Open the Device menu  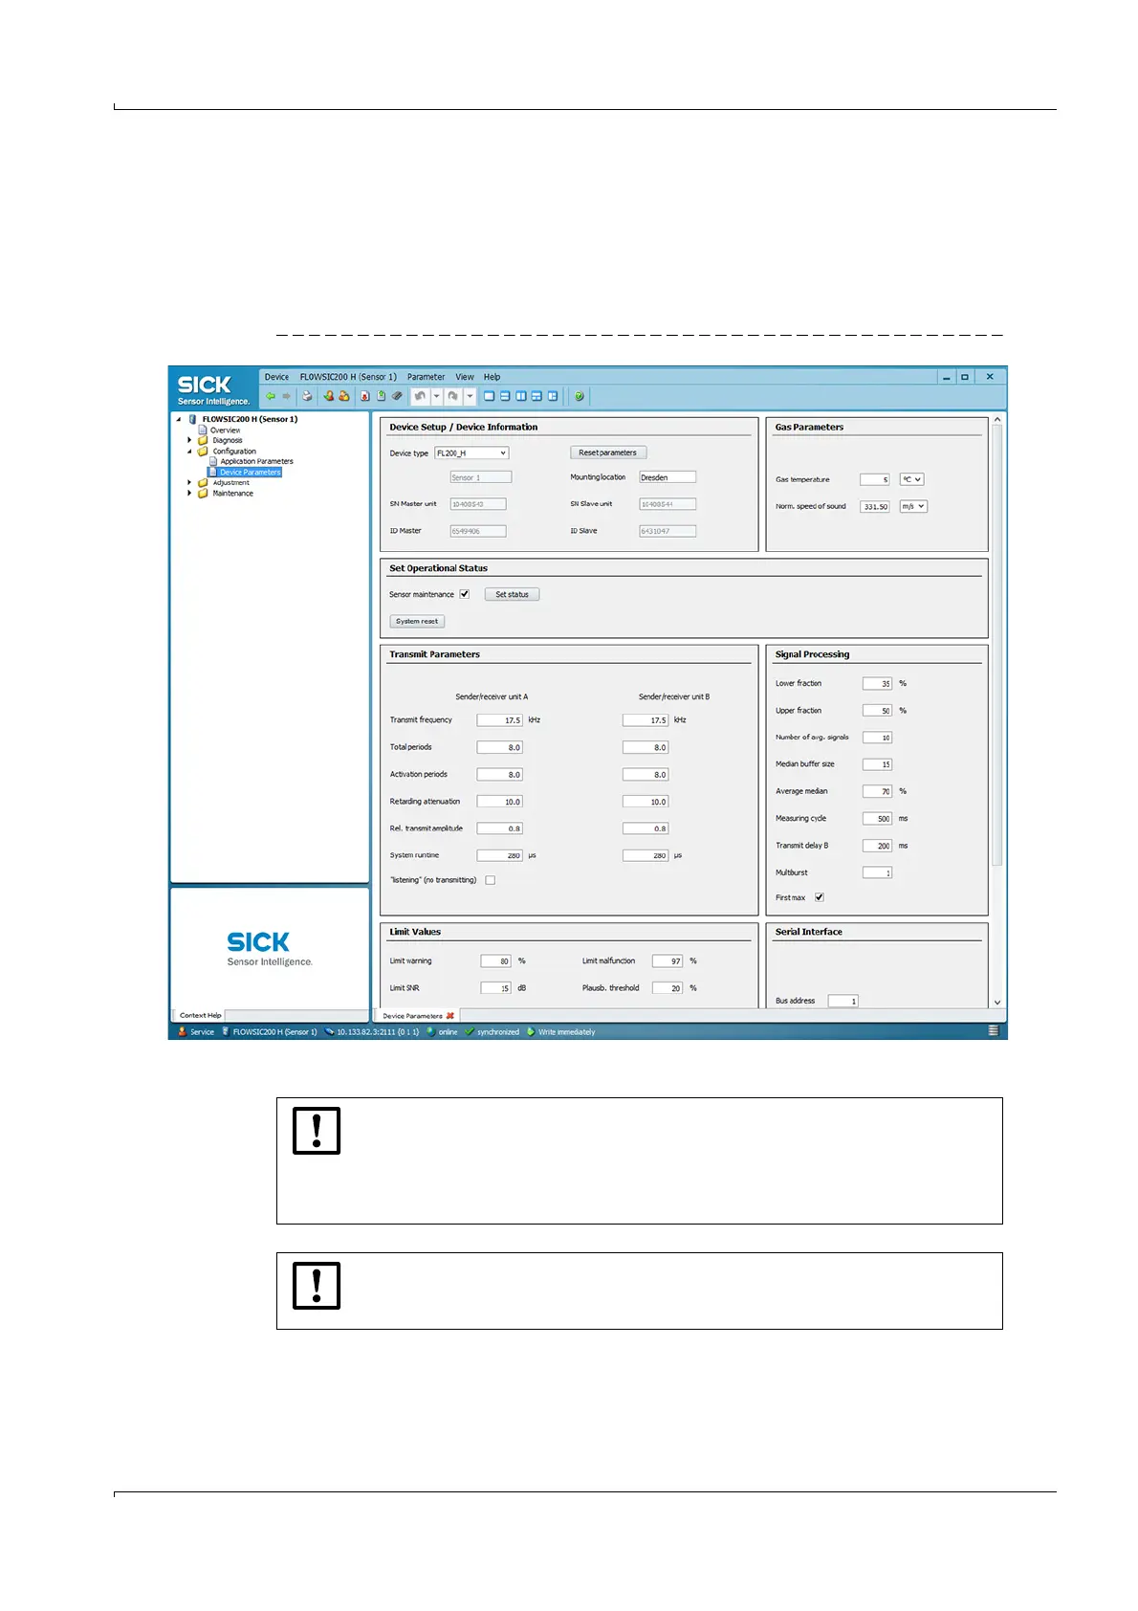pos(276,377)
